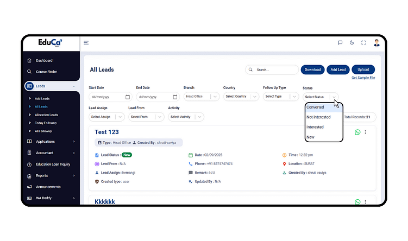This screenshot has height=241, width=408.
Task: Click the Add Lead button
Action: pos(338,69)
